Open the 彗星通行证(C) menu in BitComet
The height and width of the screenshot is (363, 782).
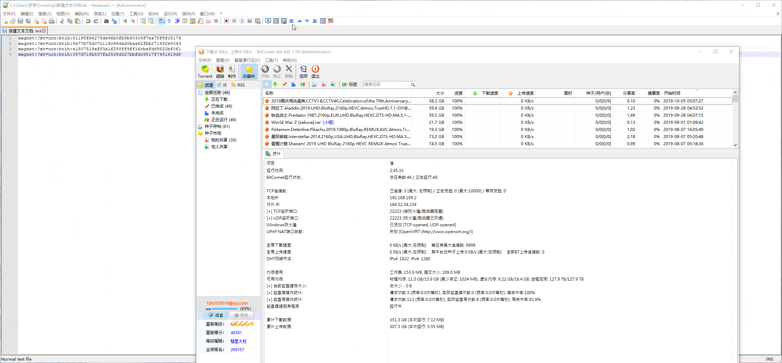pyautogui.click(x=247, y=60)
